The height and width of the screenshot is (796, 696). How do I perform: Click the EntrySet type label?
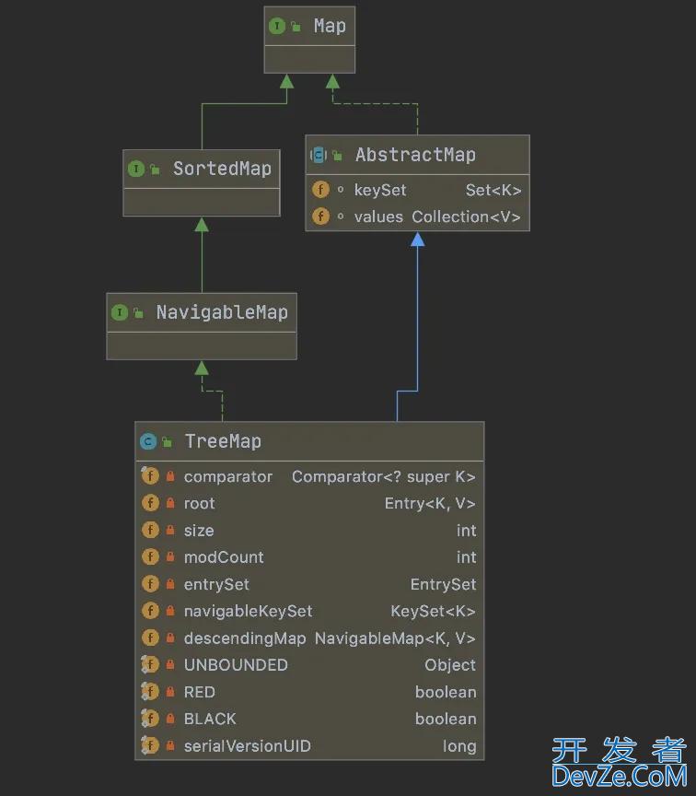pos(444,585)
